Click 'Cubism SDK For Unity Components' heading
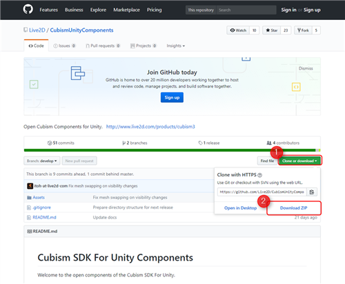Viewport: 345px width, 284px height. 115,258
